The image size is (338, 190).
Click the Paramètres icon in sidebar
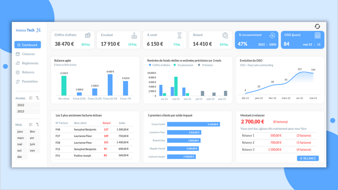click(x=18, y=81)
